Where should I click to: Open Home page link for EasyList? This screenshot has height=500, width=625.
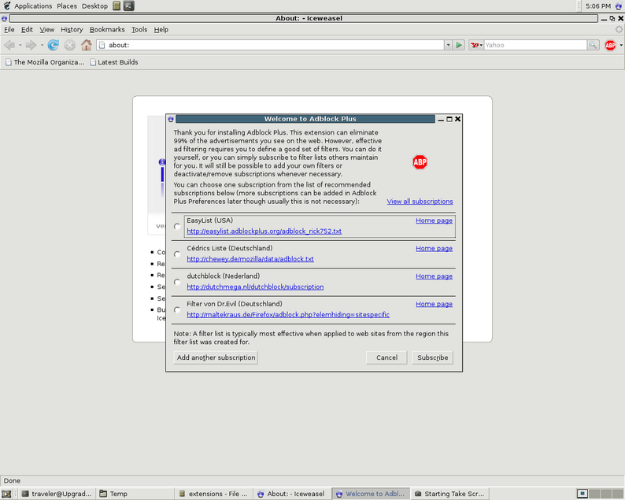[x=434, y=220]
